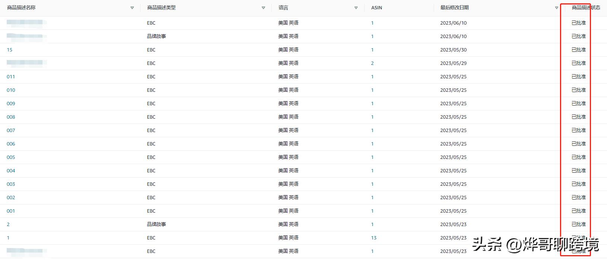This screenshot has height=260, width=607.
Task: Toggle sort arrow for 最后修改日期 column
Action: 556,8
